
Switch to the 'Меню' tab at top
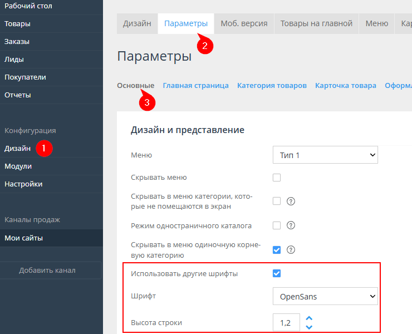pyautogui.click(x=377, y=23)
